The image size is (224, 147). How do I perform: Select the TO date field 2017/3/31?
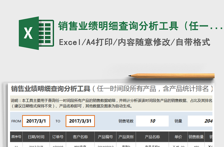(80, 121)
